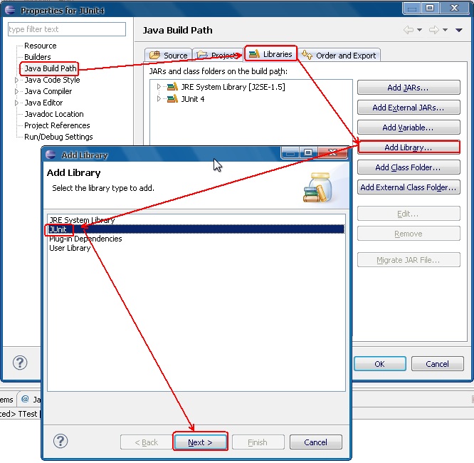Click the Libraries tab books icon

tap(254, 54)
